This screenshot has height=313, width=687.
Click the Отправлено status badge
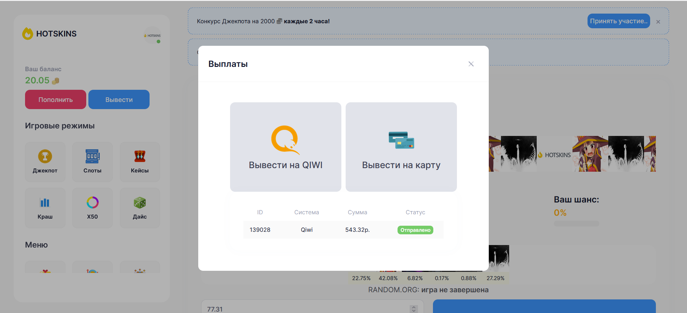click(x=415, y=230)
